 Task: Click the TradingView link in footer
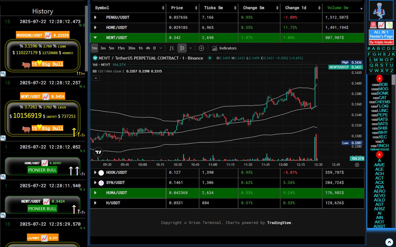click(279, 223)
